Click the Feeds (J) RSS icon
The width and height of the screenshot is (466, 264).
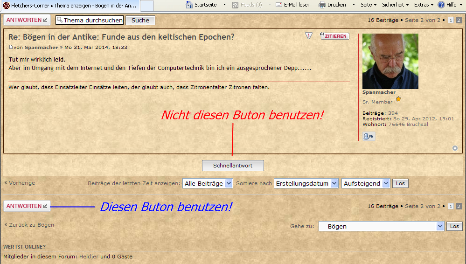[235, 5]
